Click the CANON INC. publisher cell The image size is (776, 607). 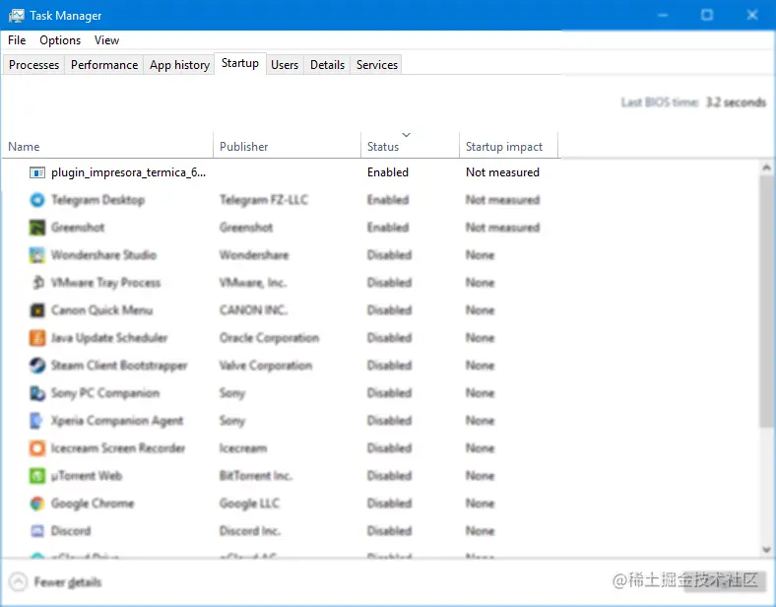[x=253, y=310]
